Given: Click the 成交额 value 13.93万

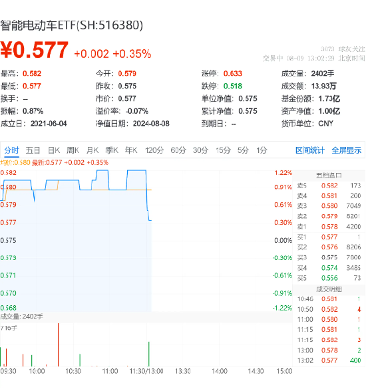Looking at the screenshot, I should click(323, 86).
